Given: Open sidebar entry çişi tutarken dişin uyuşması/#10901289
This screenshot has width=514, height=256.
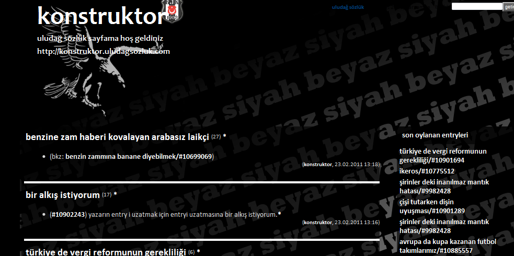Looking at the screenshot, I should [432, 206].
